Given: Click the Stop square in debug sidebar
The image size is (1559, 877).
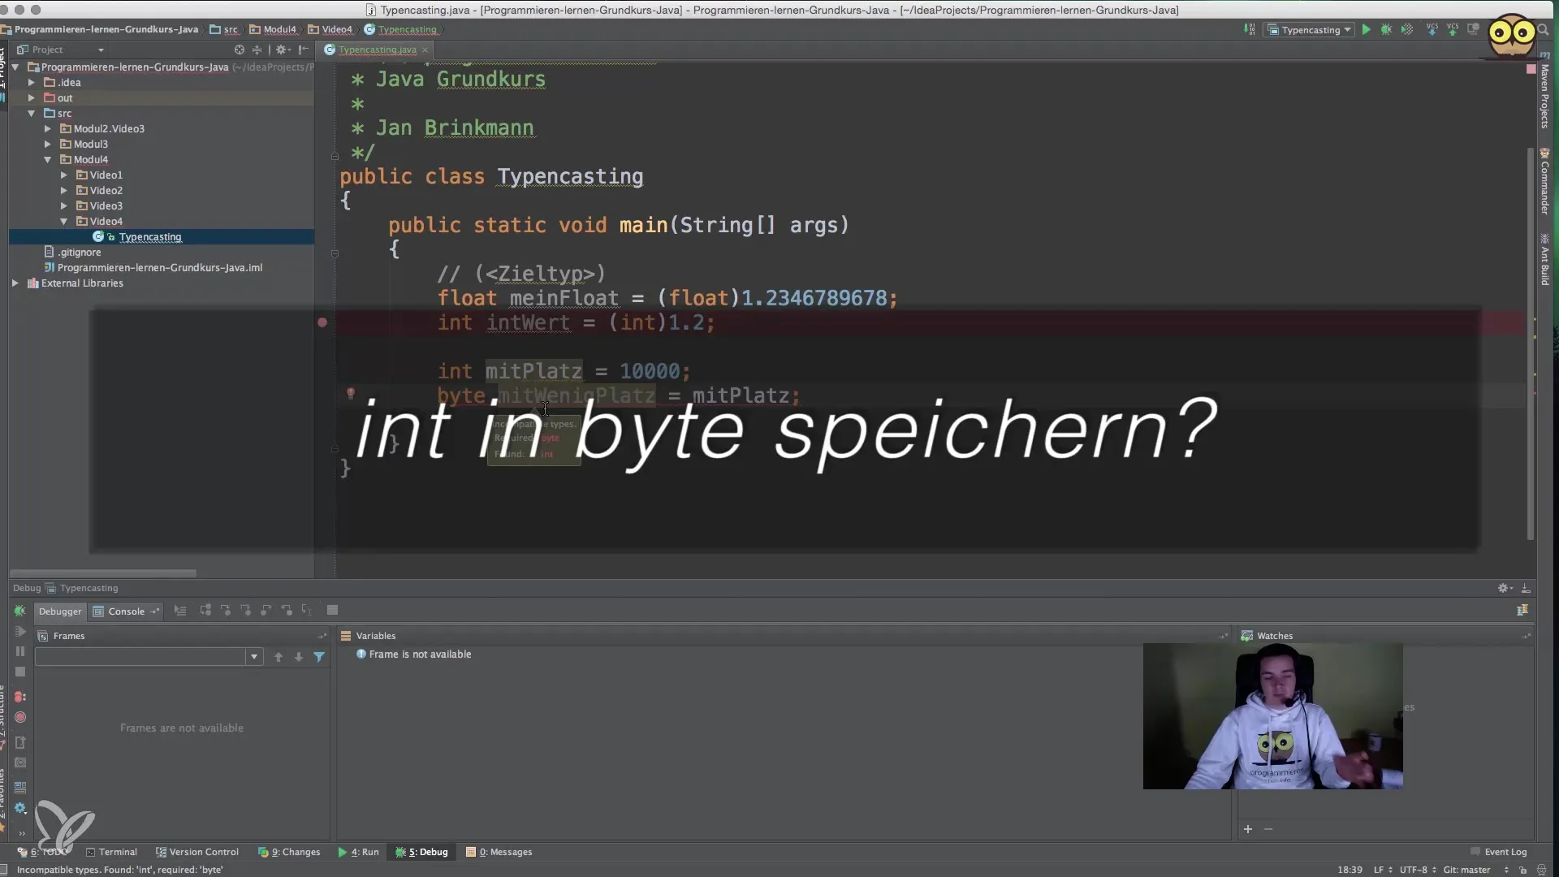Looking at the screenshot, I should (20, 672).
